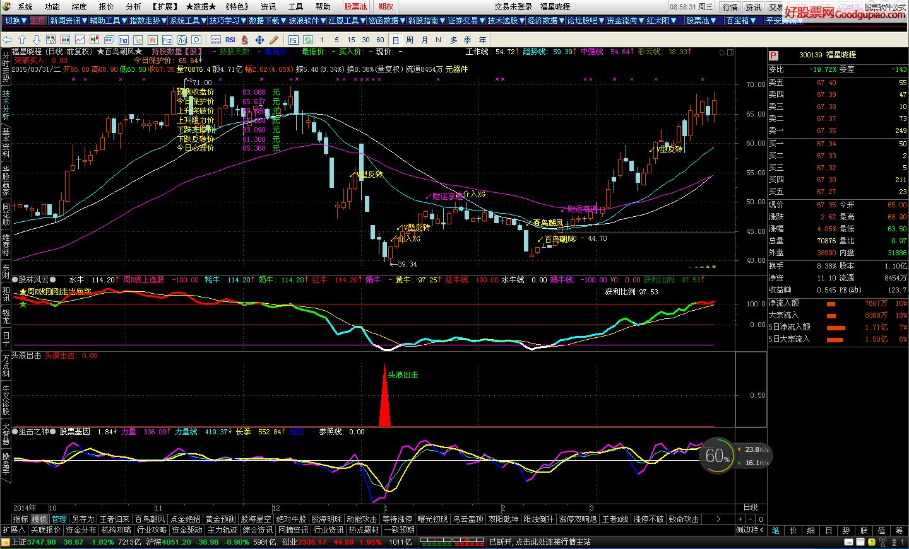Expand the 百宝箱 dropdown
909x549 pixels.
tap(740, 21)
